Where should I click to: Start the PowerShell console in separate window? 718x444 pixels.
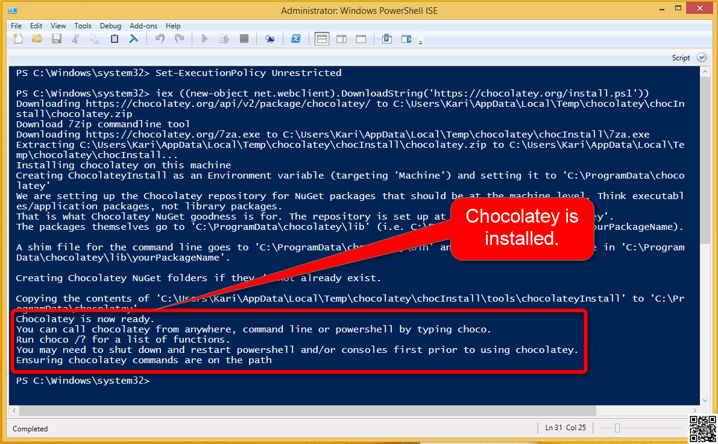pyautogui.click(x=296, y=39)
